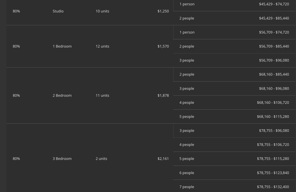
Task: Select the $78,755 - $132,400 income range
Action: pyautogui.click(x=273, y=187)
